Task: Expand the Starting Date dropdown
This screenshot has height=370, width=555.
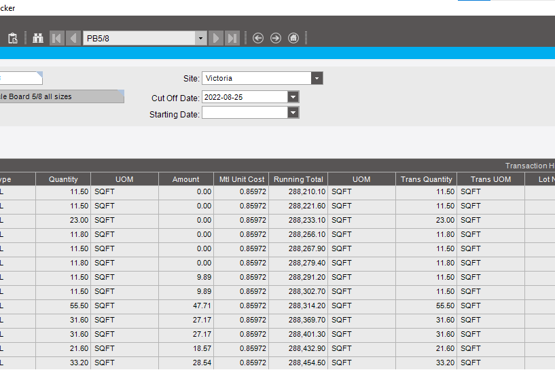Action: [x=293, y=113]
